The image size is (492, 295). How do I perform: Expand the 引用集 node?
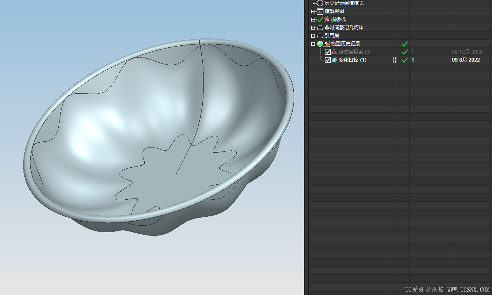click(x=313, y=36)
